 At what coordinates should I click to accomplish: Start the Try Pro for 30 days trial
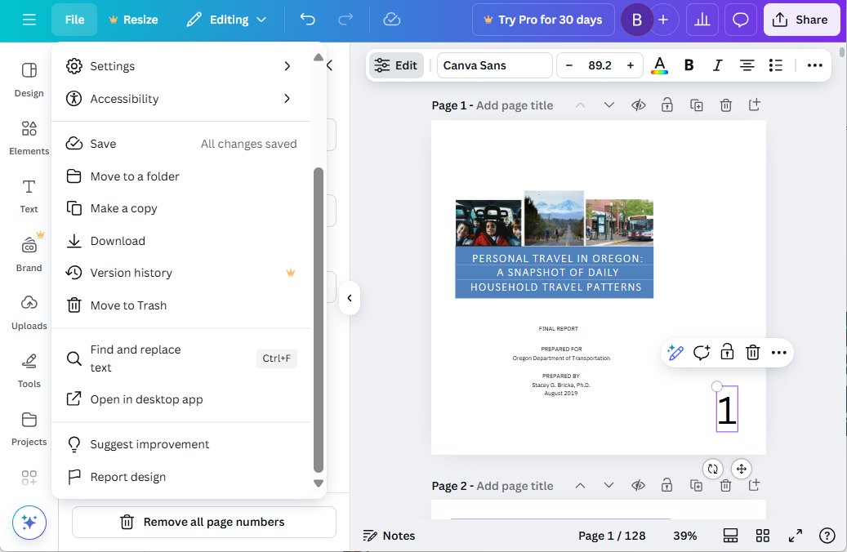tap(543, 19)
